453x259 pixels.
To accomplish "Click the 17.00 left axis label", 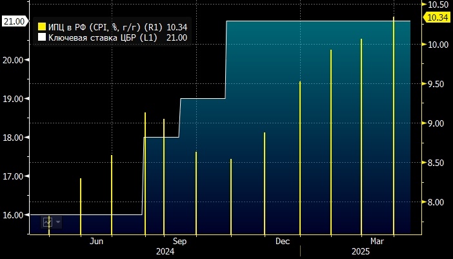I will (x=13, y=176).
